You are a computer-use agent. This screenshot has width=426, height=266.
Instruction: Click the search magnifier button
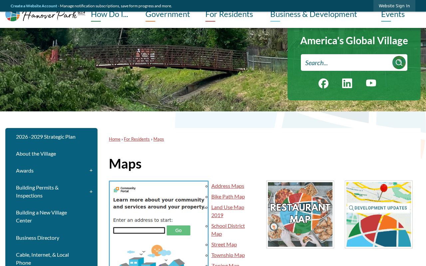399,63
